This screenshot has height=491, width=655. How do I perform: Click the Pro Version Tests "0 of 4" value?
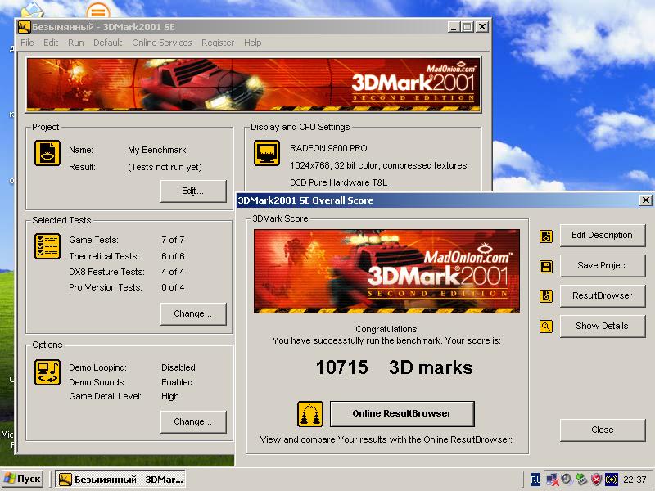173,287
